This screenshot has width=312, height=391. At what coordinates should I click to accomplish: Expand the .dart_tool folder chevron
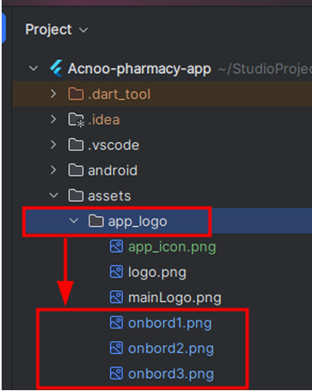pyautogui.click(x=53, y=94)
